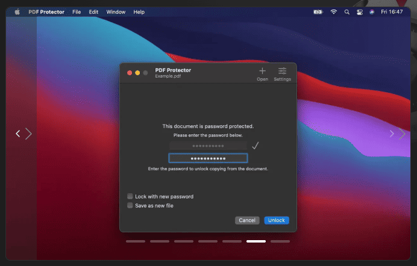Jump to the first slide indicator
Image resolution: width=417 pixels, height=266 pixels.
pos(136,241)
